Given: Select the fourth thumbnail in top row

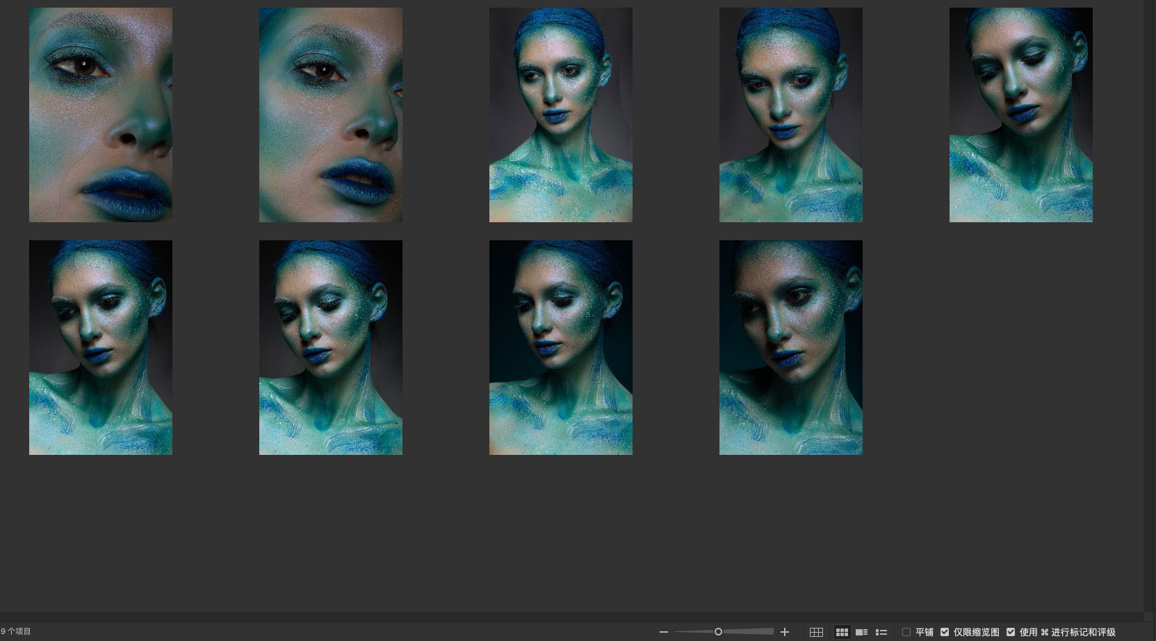Looking at the screenshot, I should [x=791, y=115].
